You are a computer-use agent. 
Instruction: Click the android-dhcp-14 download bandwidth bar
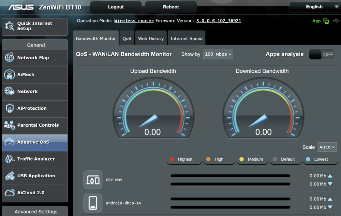(x=230, y=207)
